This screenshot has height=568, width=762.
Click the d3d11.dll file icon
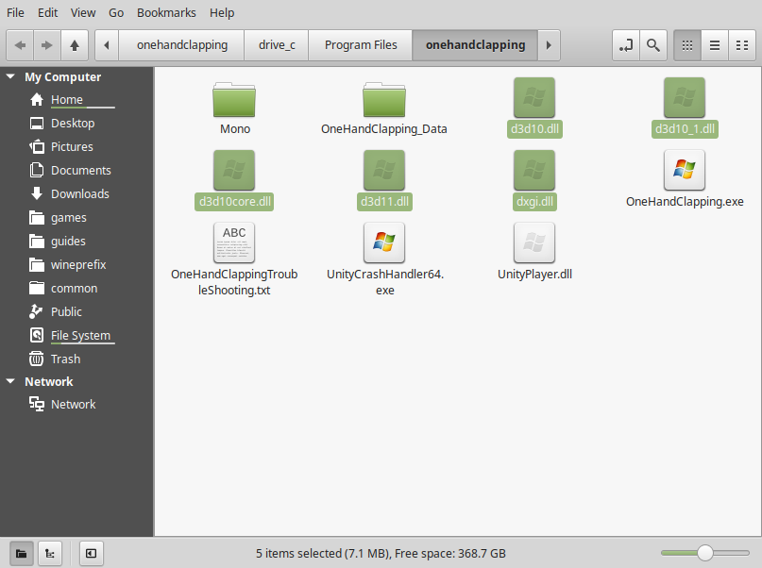(x=384, y=170)
